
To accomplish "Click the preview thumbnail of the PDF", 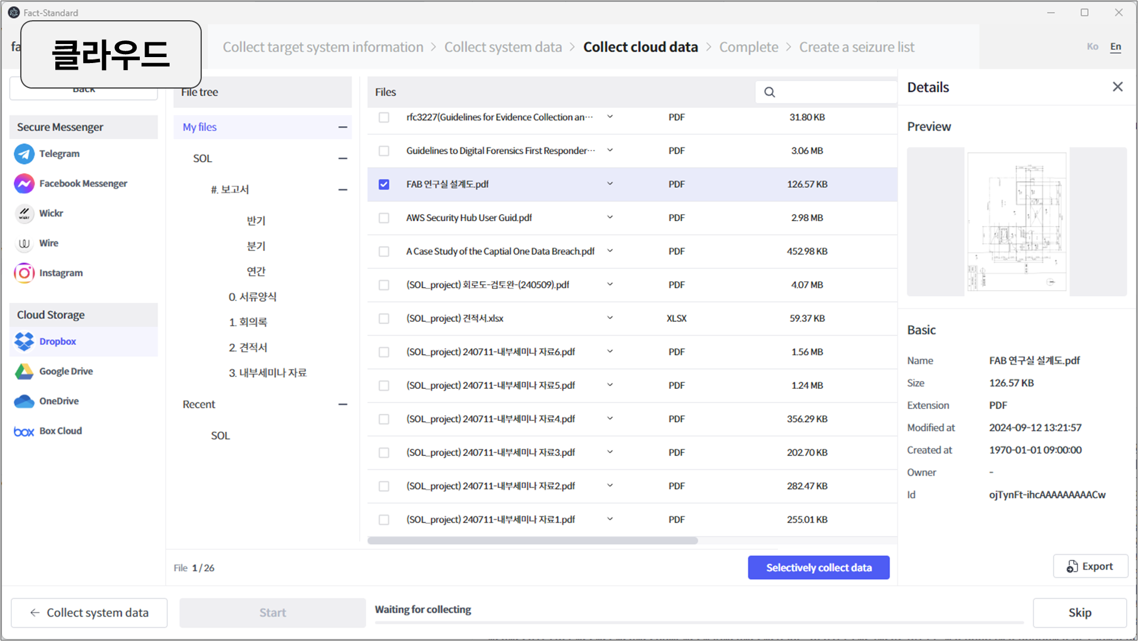I will 1017,222.
